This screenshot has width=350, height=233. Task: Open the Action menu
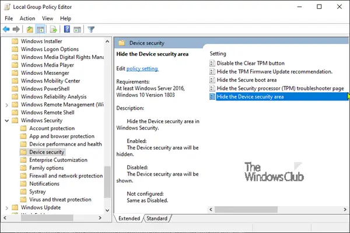point(27,18)
